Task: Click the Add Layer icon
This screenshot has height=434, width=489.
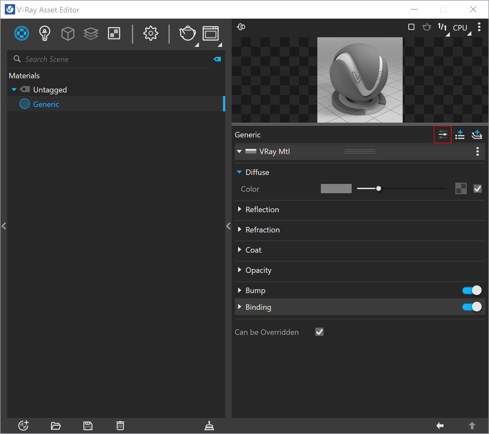Action: pos(477,135)
